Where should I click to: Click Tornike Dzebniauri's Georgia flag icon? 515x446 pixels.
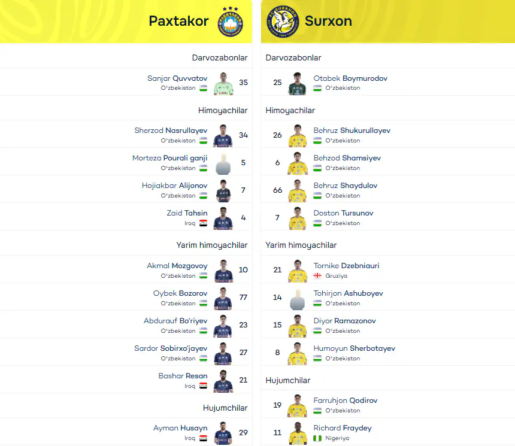[x=317, y=275]
